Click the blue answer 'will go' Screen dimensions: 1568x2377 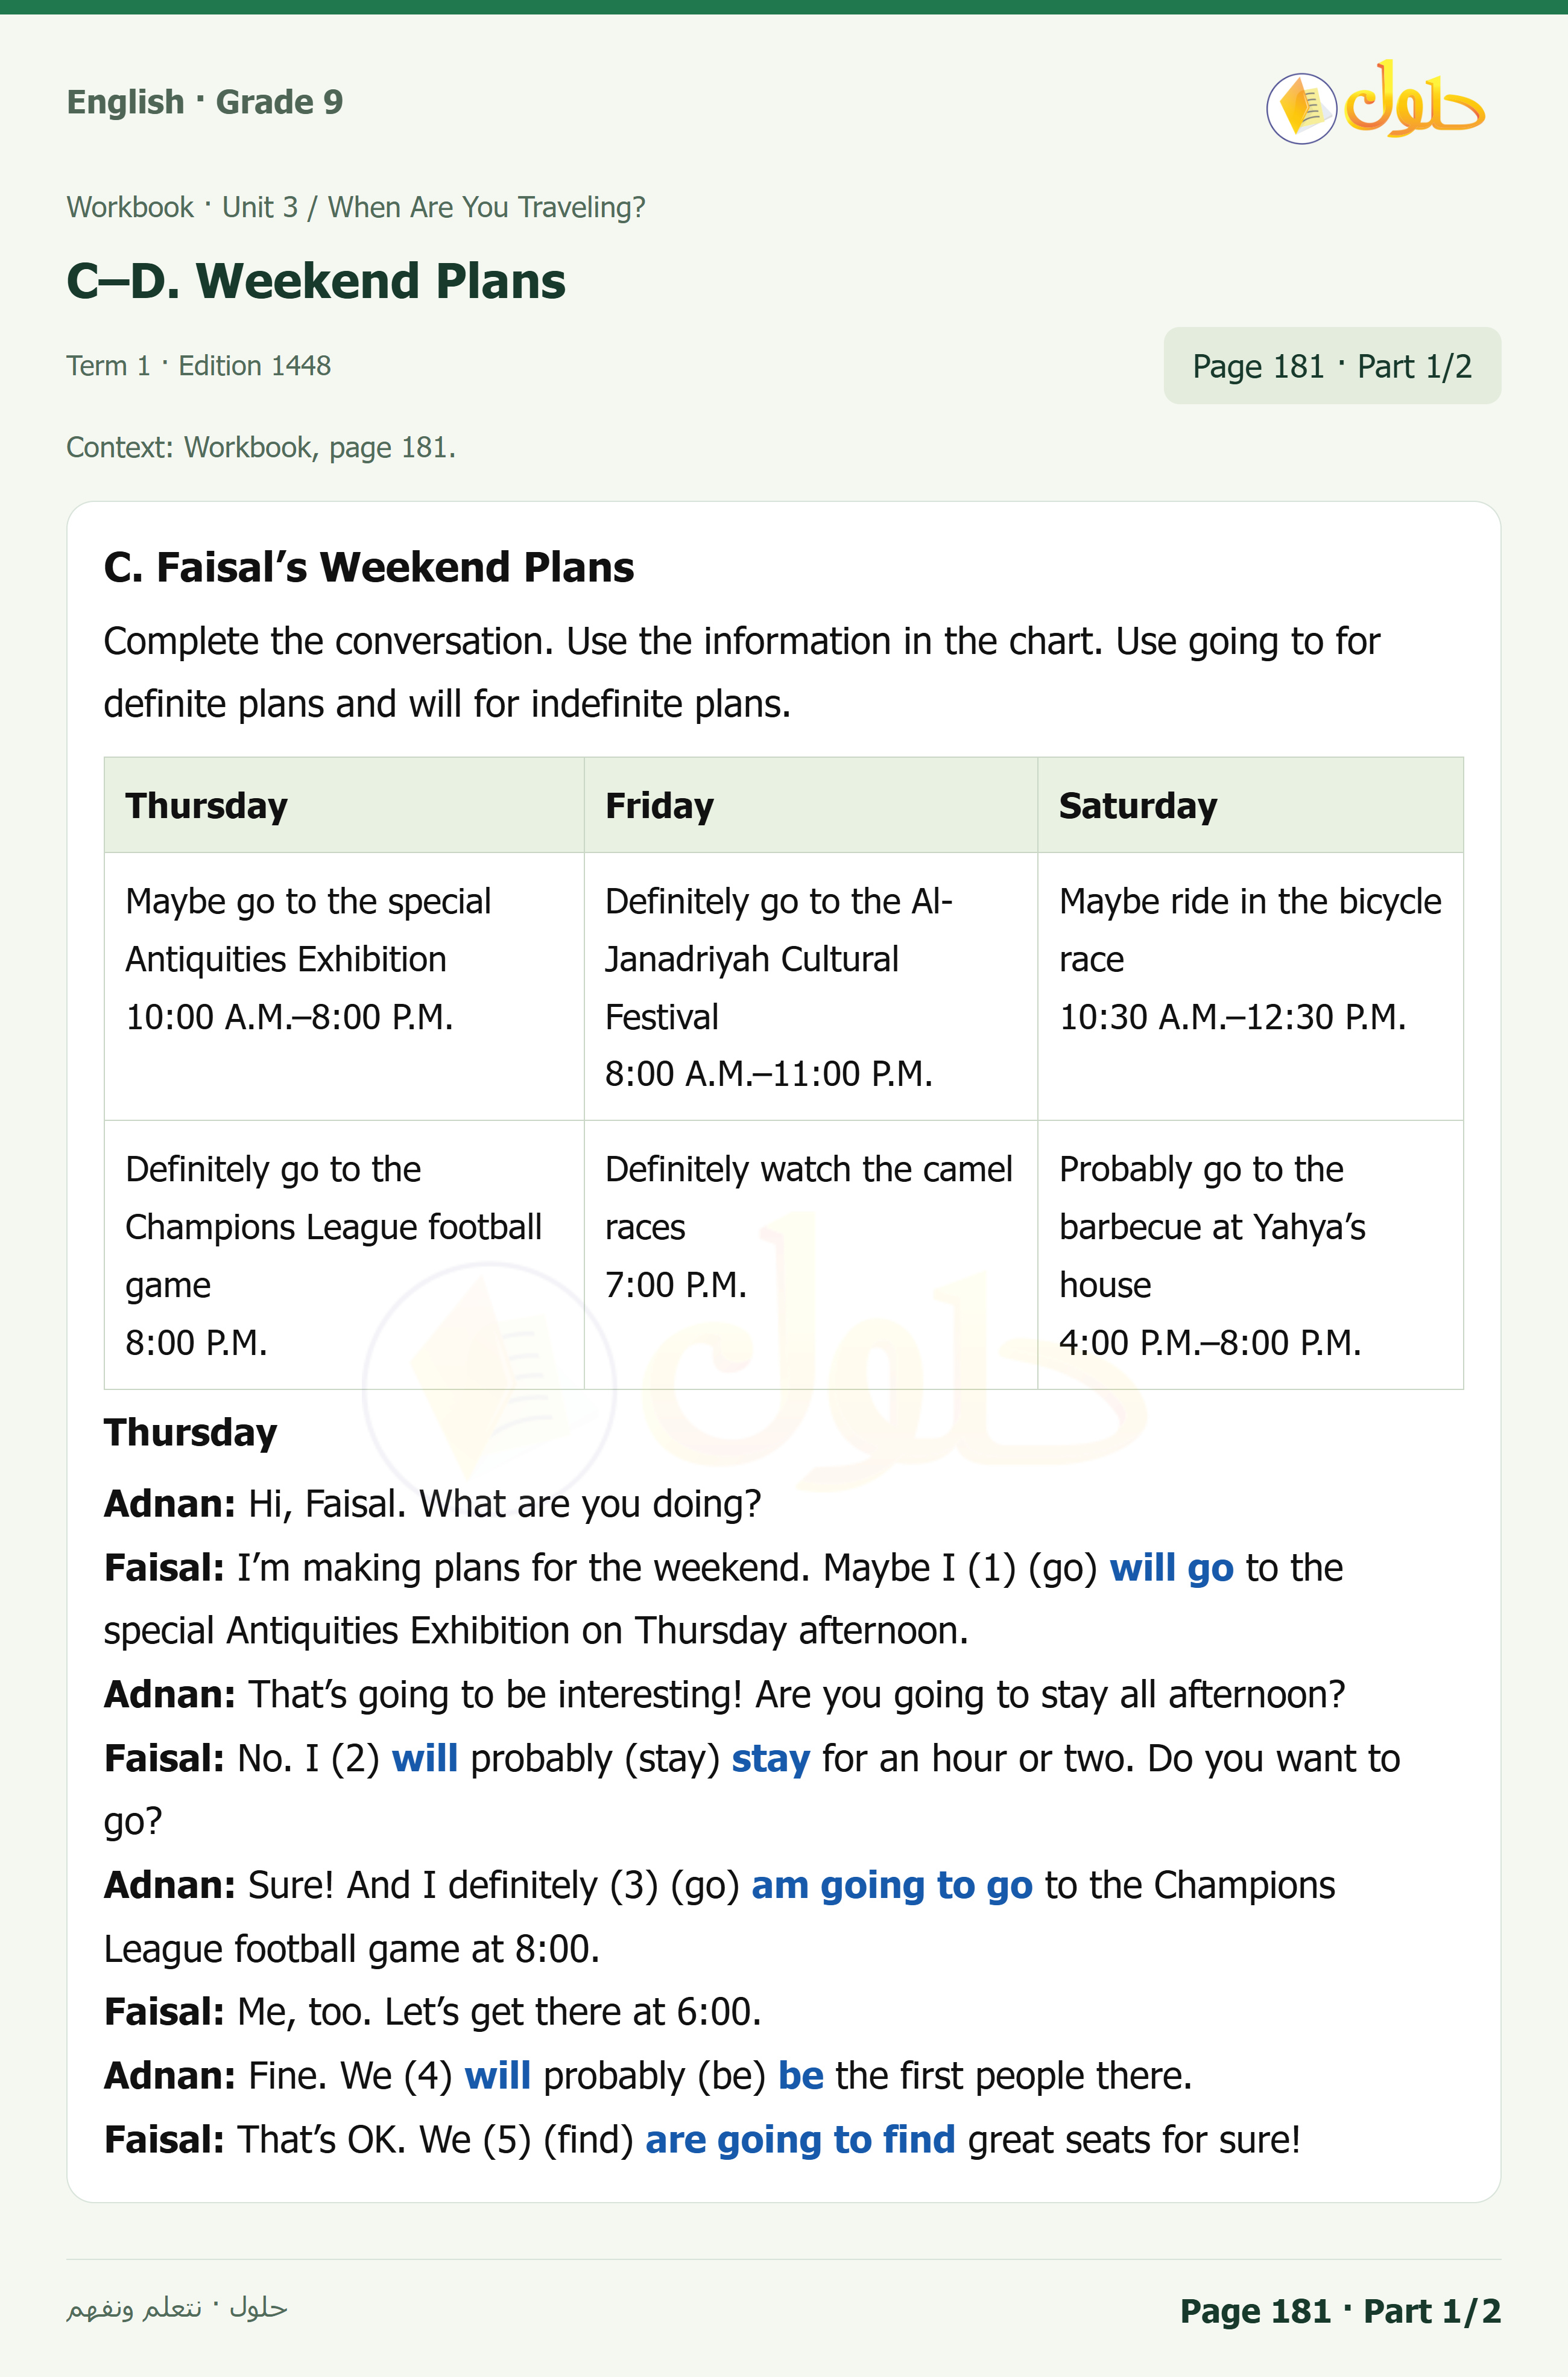1171,1567
